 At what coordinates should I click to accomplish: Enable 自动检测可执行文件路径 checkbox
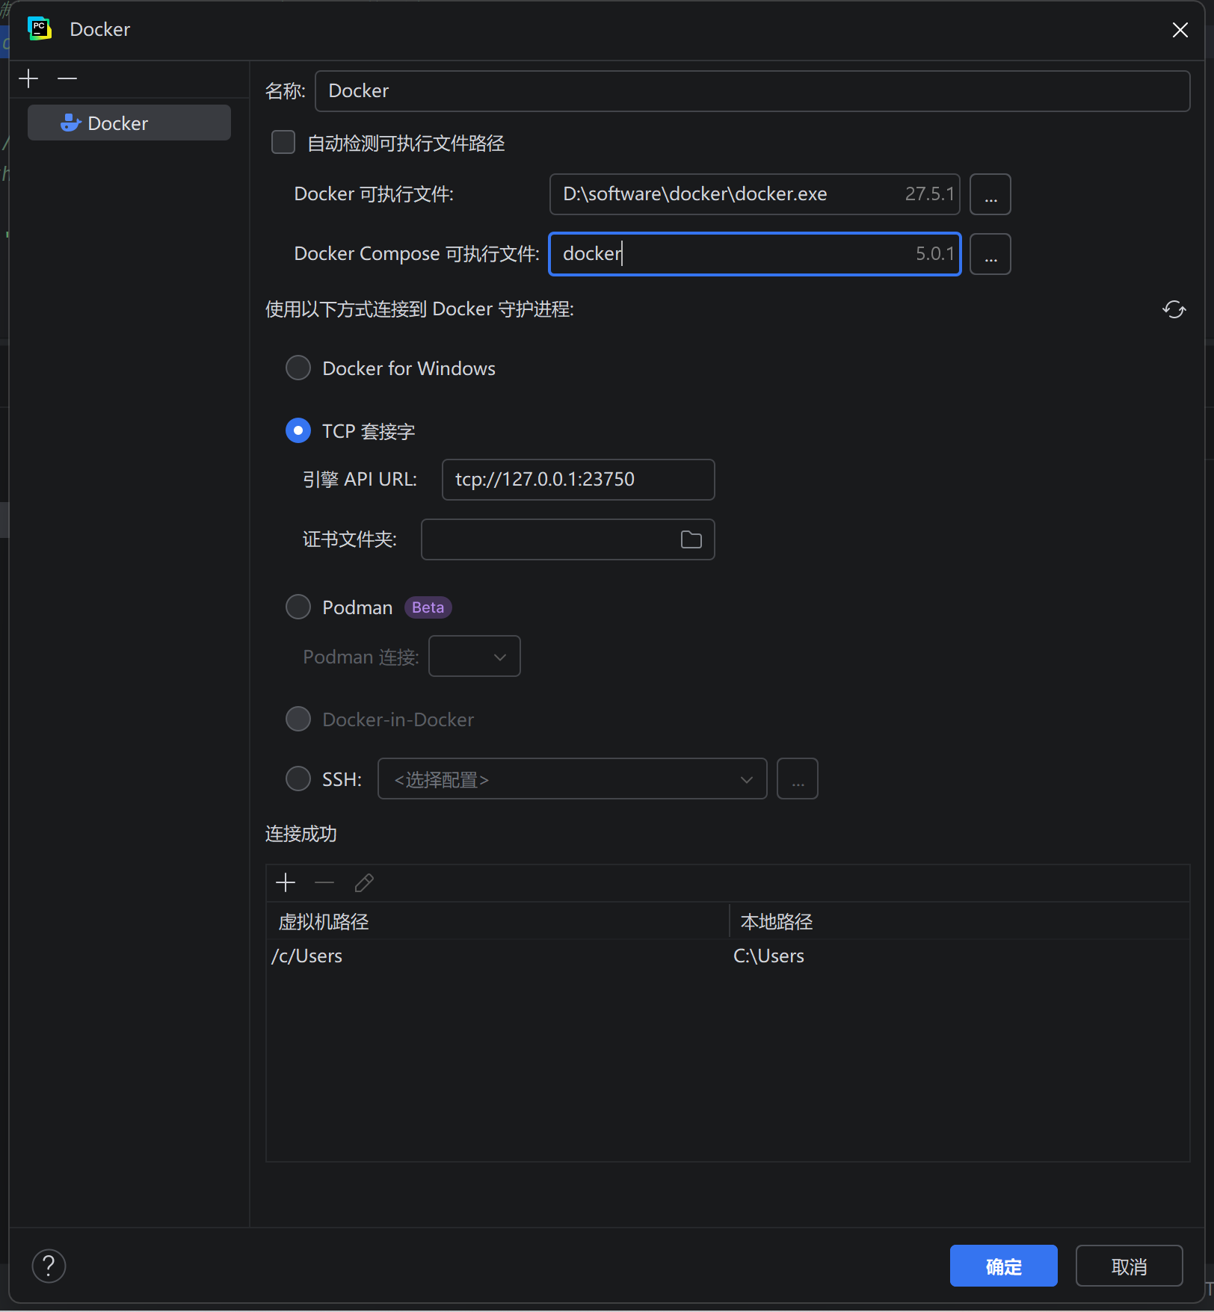point(283,143)
